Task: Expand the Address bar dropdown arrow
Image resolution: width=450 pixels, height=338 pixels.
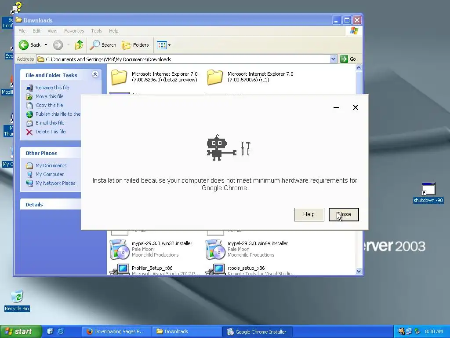Action: pos(333,59)
